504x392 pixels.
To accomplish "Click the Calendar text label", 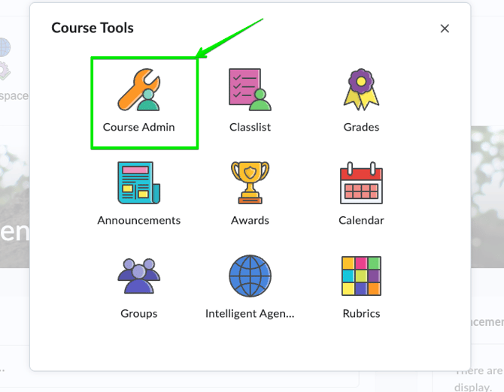I will point(361,220).
